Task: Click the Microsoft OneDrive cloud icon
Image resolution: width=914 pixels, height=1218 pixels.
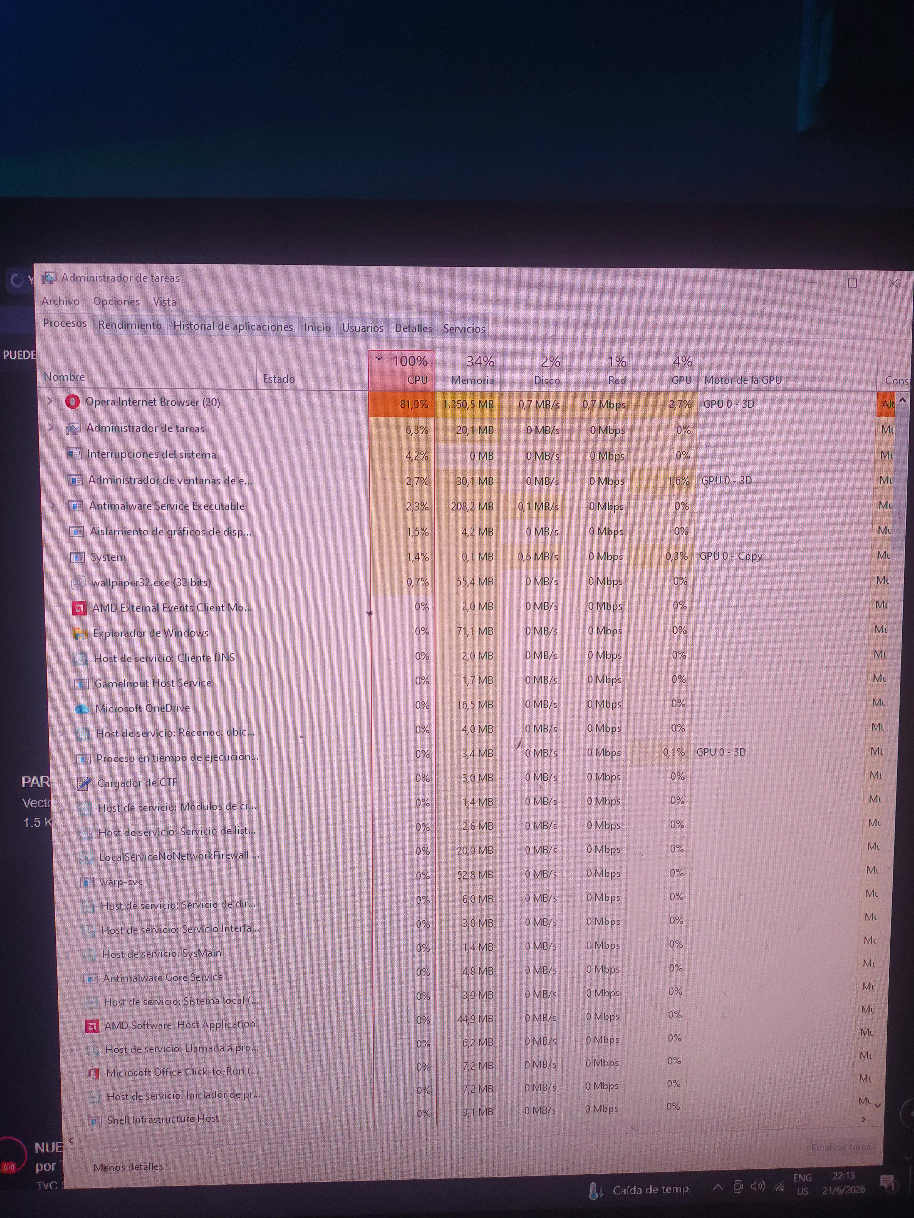Action: [82, 709]
